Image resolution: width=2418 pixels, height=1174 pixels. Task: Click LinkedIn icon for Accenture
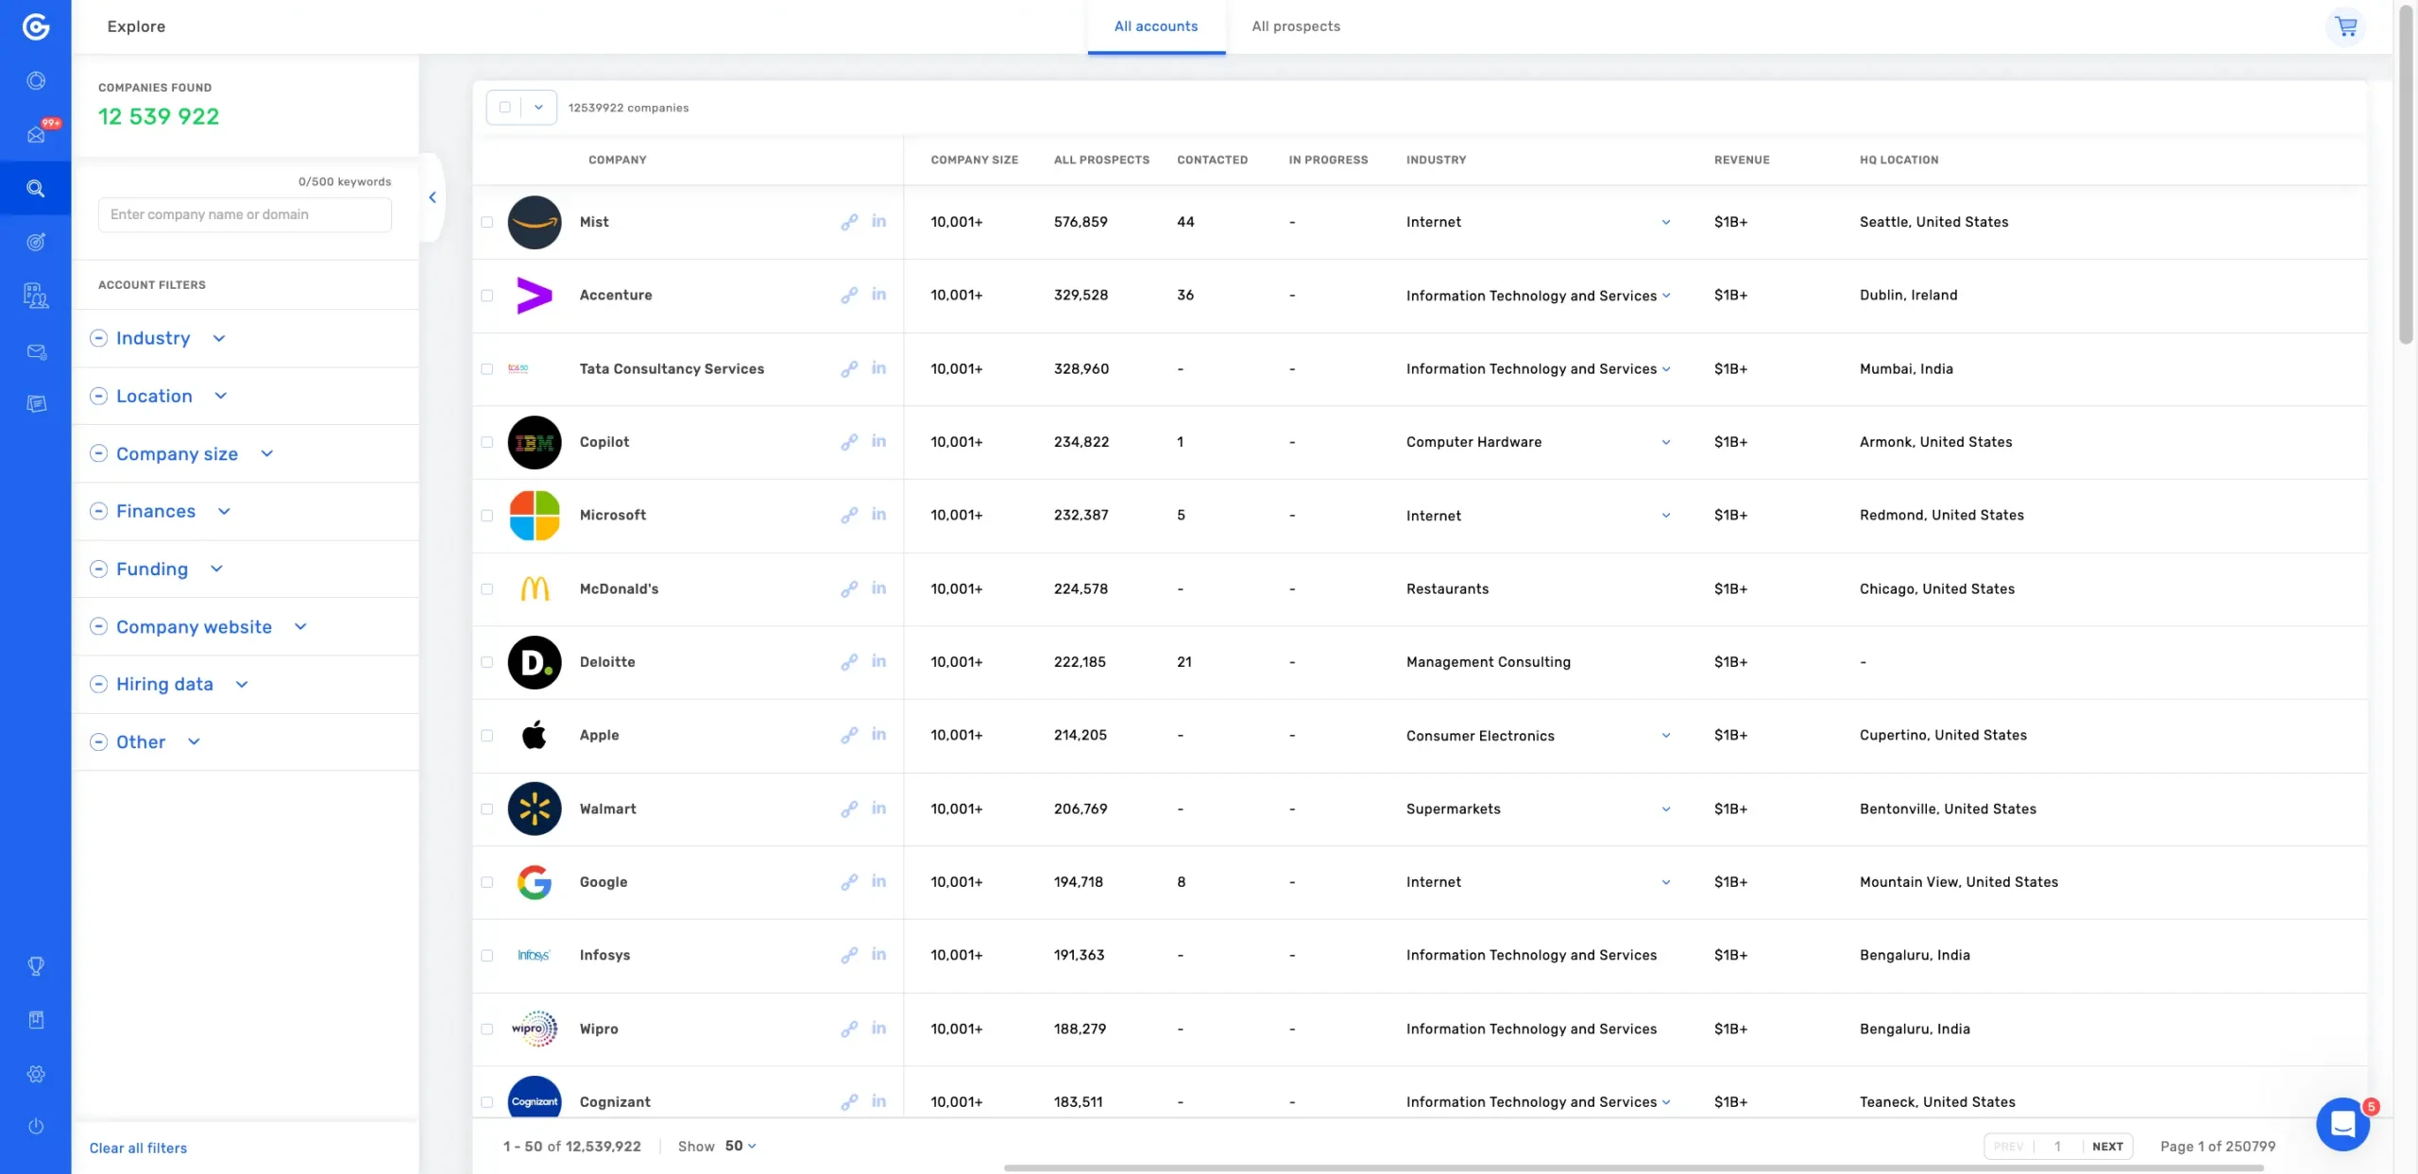pos(878,295)
